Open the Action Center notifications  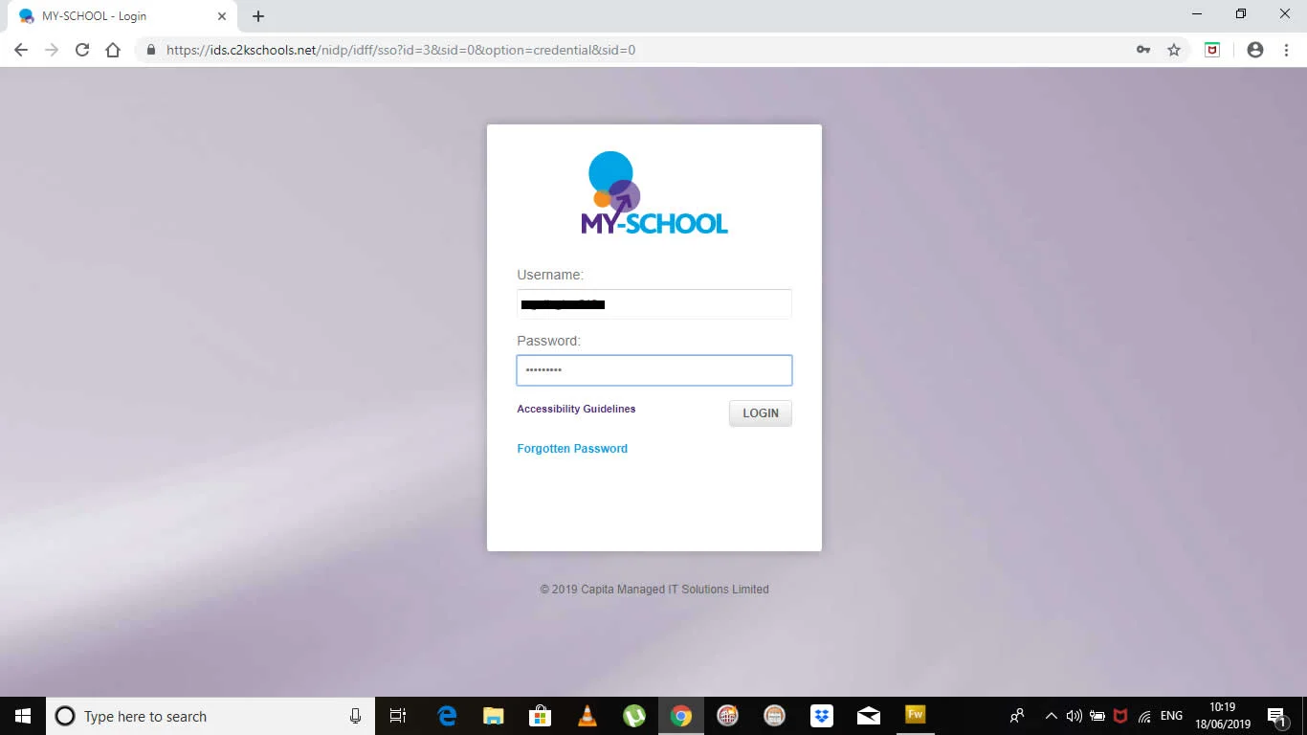coord(1276,716)
